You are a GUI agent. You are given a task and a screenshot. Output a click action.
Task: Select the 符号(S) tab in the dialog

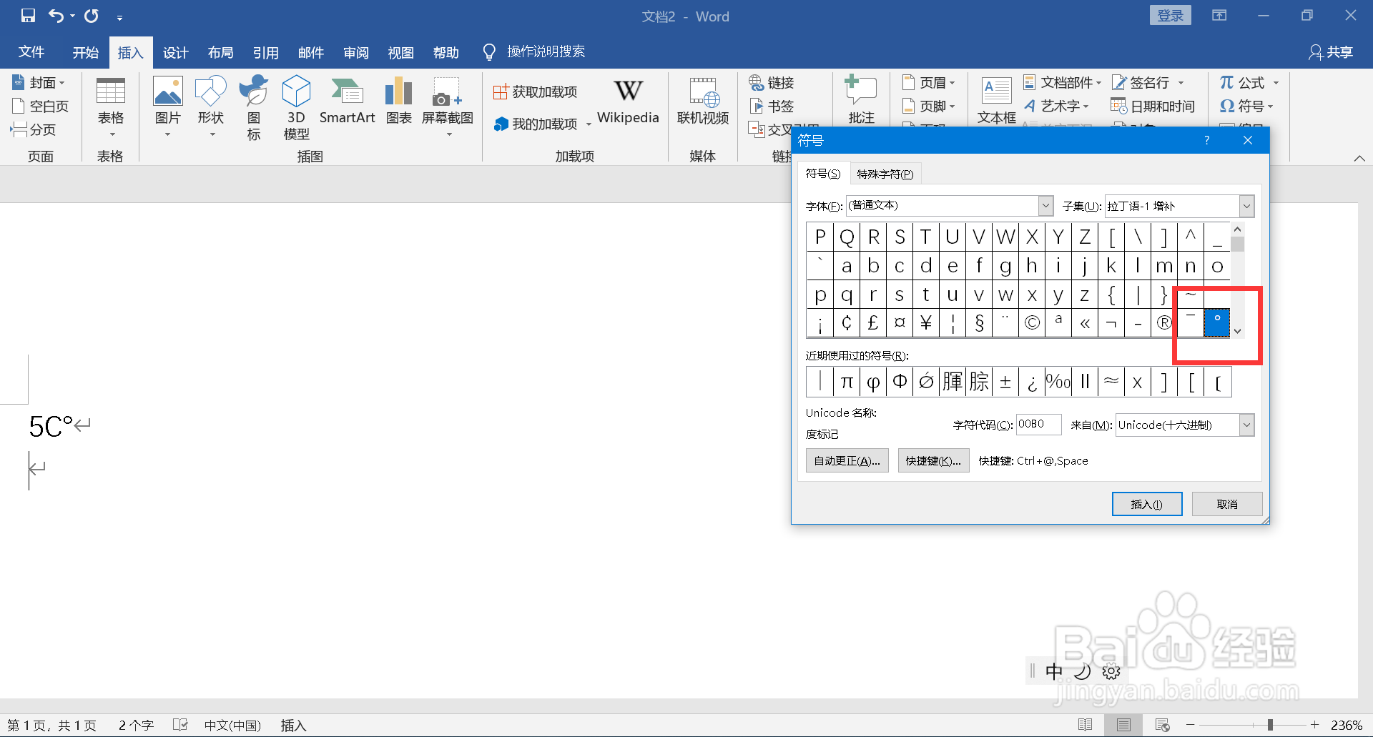823,174
